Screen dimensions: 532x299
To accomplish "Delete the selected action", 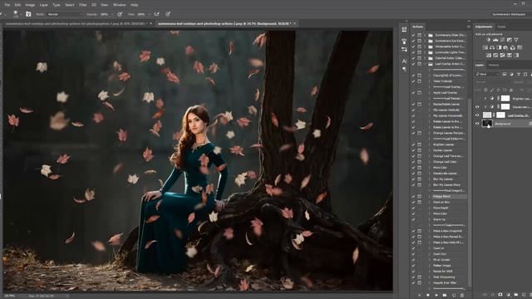I will click(462, 296).
